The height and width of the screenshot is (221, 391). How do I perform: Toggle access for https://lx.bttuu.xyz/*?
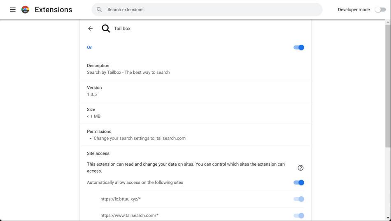click(298, 199)
